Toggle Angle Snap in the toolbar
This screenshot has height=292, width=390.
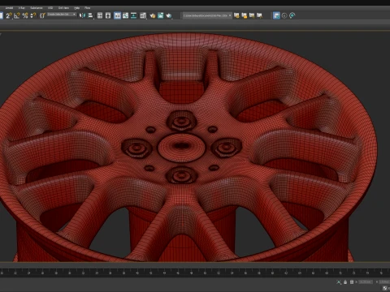17,15
